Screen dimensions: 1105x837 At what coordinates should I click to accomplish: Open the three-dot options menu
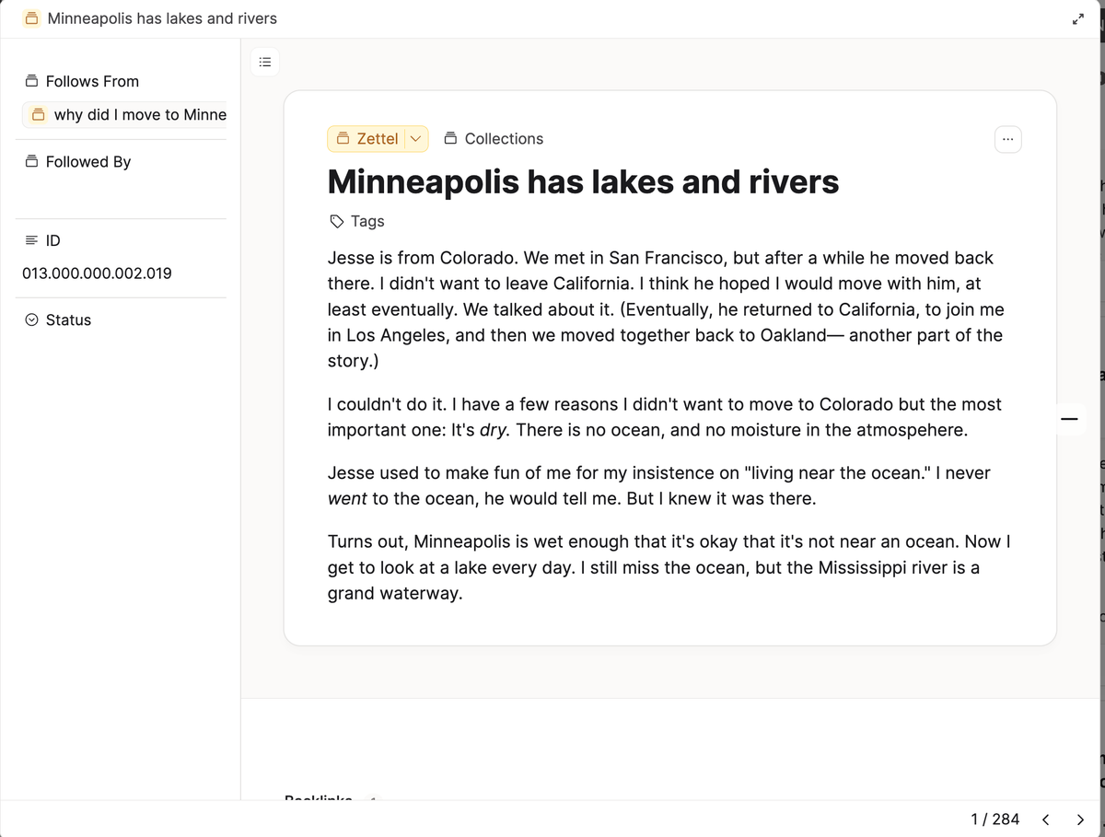click(x=1008, y=139)
